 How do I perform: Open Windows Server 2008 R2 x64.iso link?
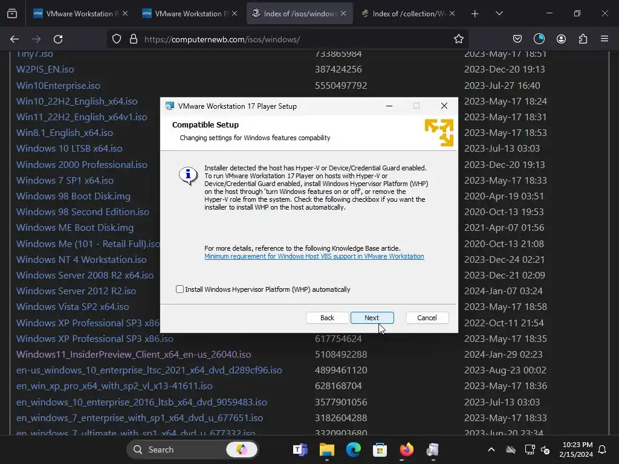click(85, 275)
